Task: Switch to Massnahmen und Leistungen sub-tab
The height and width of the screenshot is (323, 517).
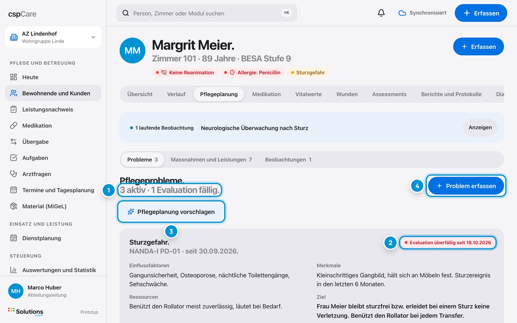Action: point(211,160)
